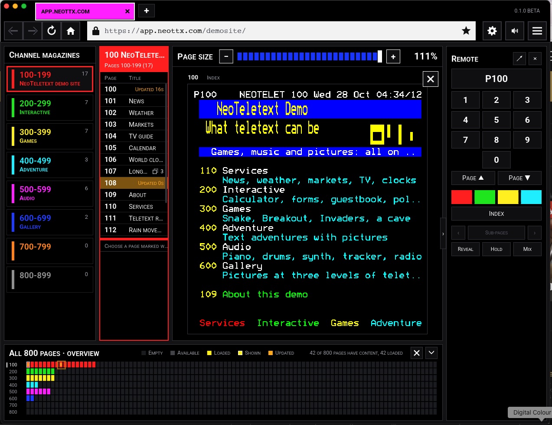This screenshot has height=425, width=552.
Task: Click the Index button on remote
Action: tap(496, 214)
